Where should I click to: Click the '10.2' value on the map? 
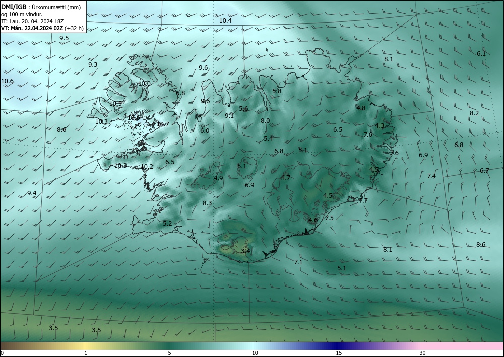pos(147,167)
